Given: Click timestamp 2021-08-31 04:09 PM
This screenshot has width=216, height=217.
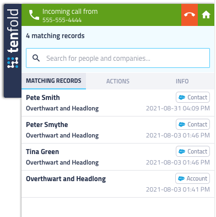Looking at the screenshot, I should click(178, 108).
